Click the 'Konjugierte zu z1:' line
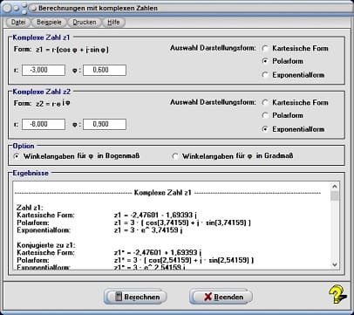Image resolution: width=354 pixels, height=315 pixels. [x=46, y=245]
